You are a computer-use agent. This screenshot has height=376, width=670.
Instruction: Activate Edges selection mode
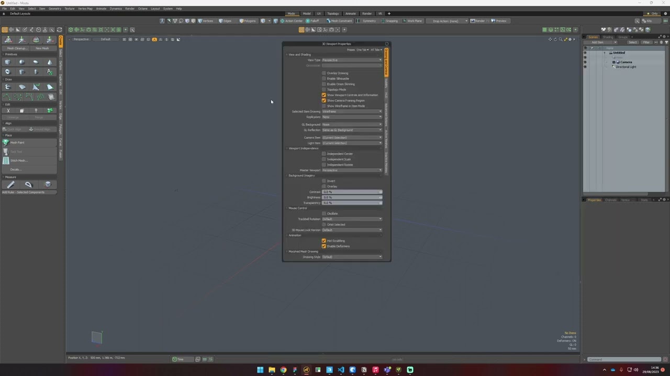coord(225,21)
